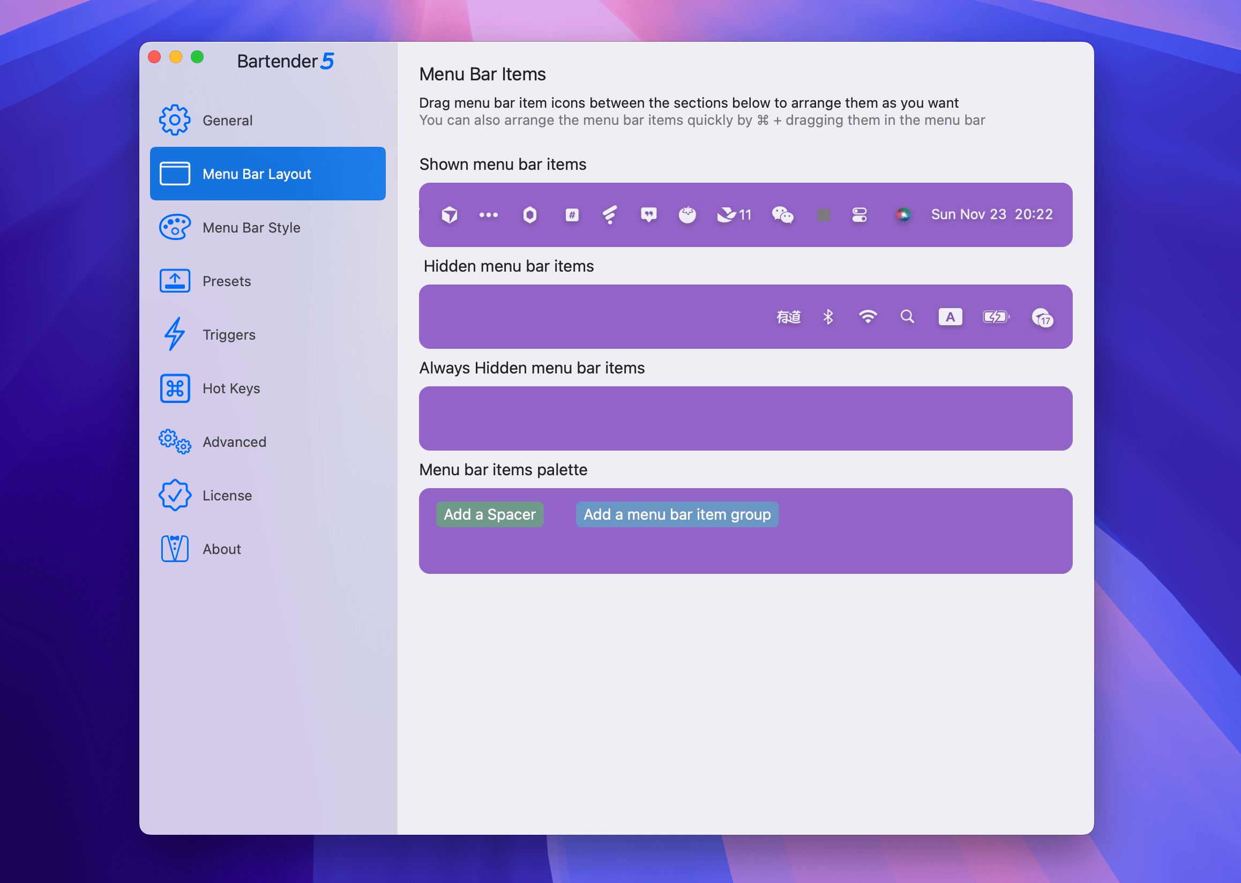Open the Triggers section
1241x883 pixels.
pyautogui.click(x=229, y=334)
